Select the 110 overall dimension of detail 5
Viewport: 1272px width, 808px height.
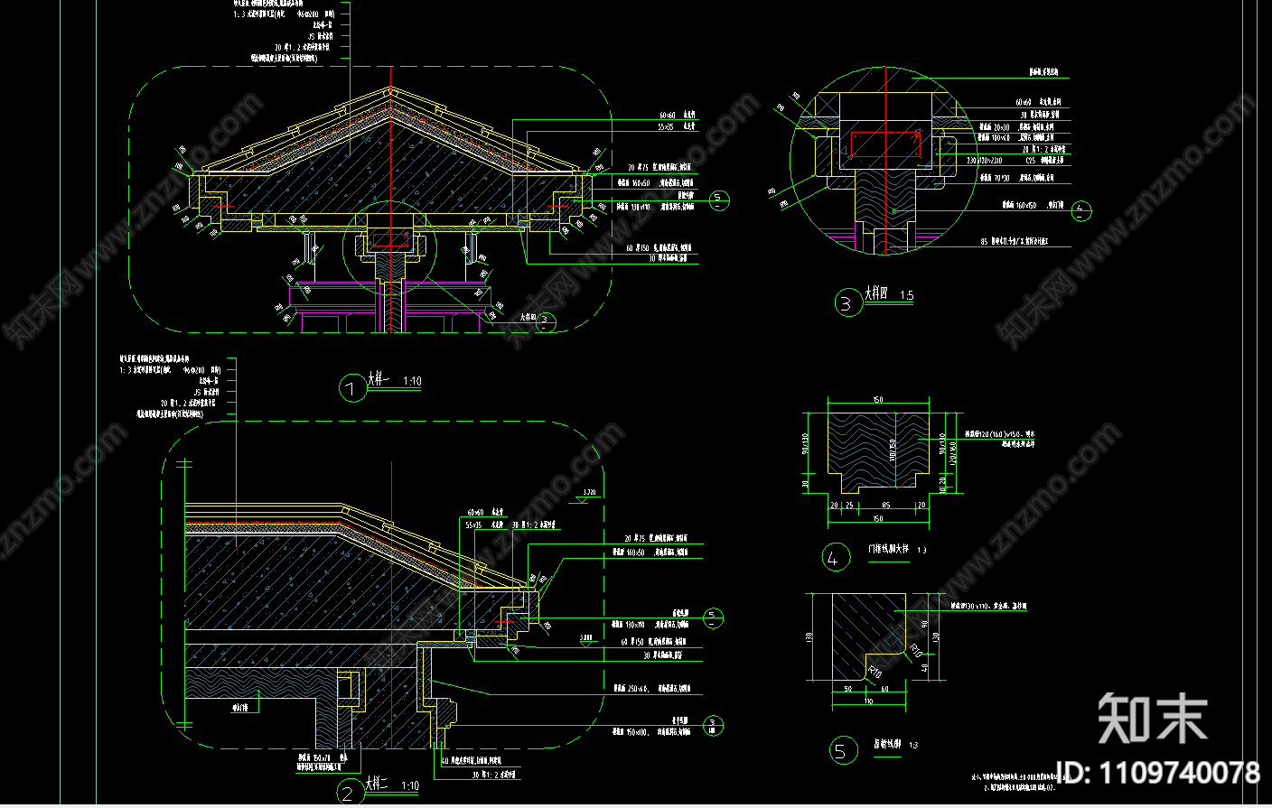(869, 701)
